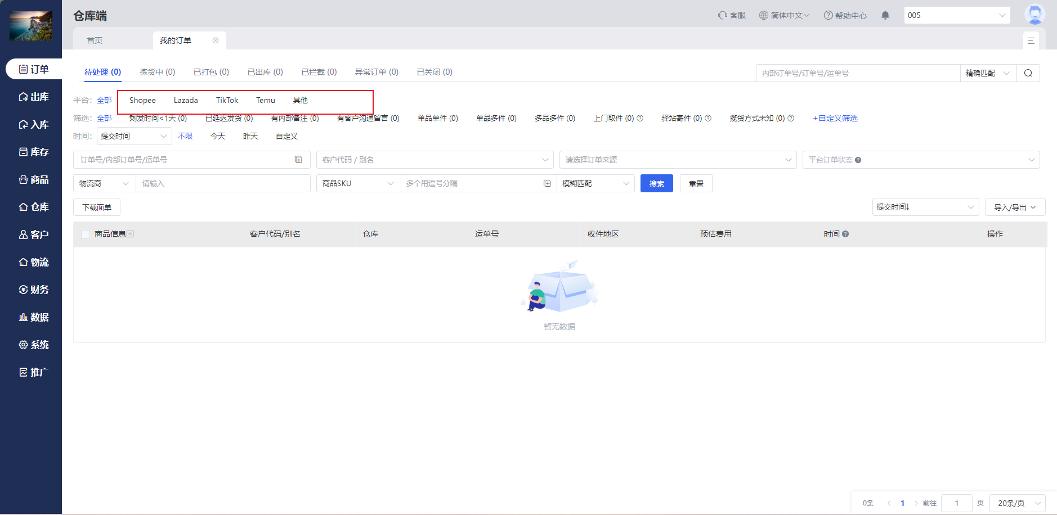Open the 20条/页 page size dropdown
The height and width of the screenshot is (515, 1057).
(1018, 503)
